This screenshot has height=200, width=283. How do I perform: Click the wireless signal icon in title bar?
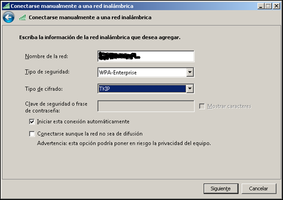click(6, 6)
